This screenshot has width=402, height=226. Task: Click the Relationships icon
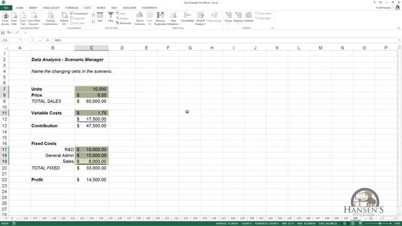point(214,17)
